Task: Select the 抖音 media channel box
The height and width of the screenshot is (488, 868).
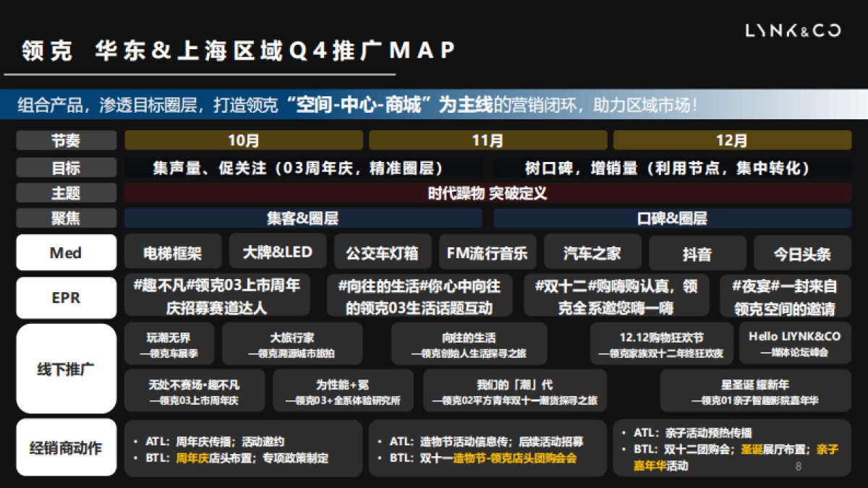Action: [x=696, y=252]
